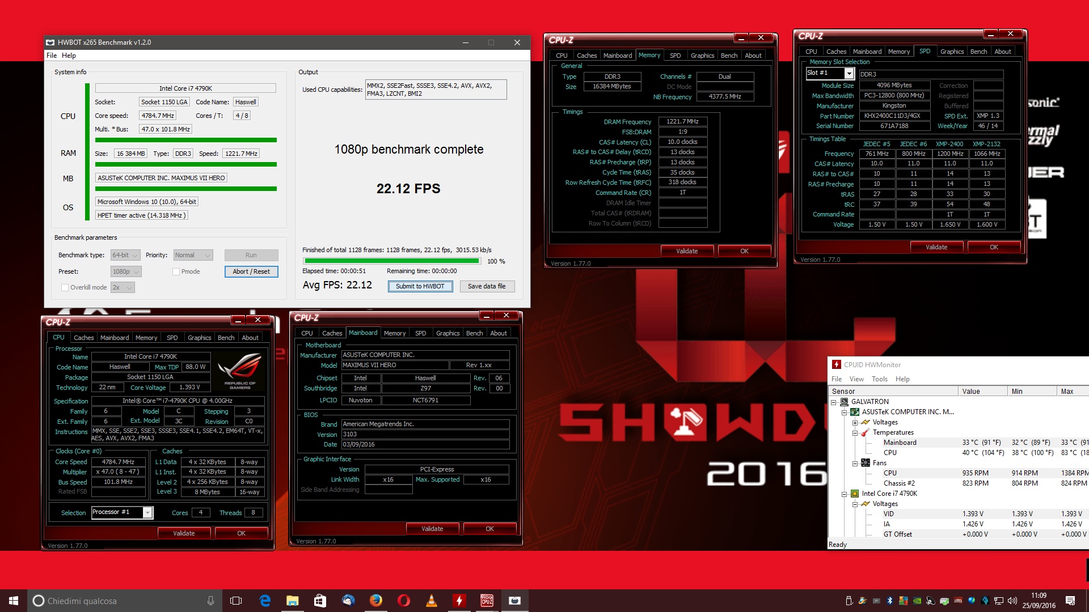Expand the motherboard Voltages node in HWMonitor
The width and height of the screenshot is (1089, 612).
[x=855, y=422]
